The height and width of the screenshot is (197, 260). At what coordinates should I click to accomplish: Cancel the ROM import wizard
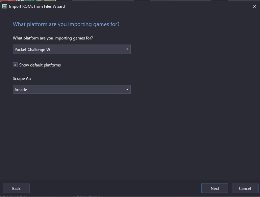click(245, 188)
